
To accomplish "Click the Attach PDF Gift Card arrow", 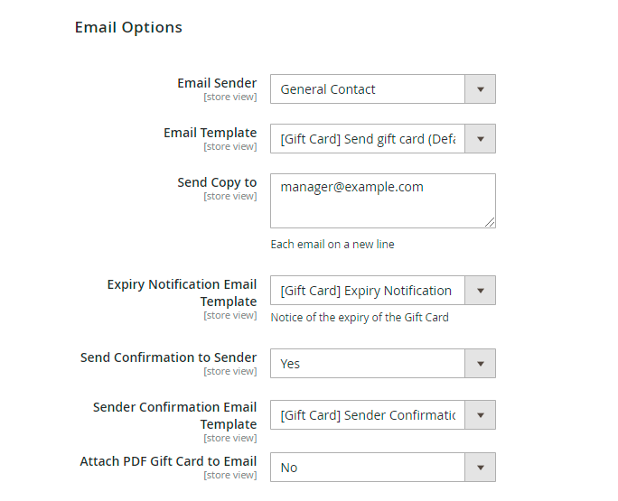I will (480, 468).
